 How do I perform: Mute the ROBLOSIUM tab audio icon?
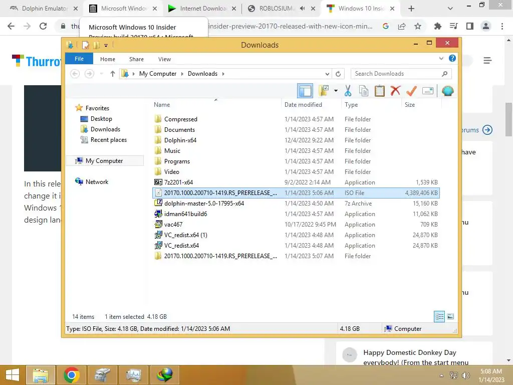click(x=302, y=9)
